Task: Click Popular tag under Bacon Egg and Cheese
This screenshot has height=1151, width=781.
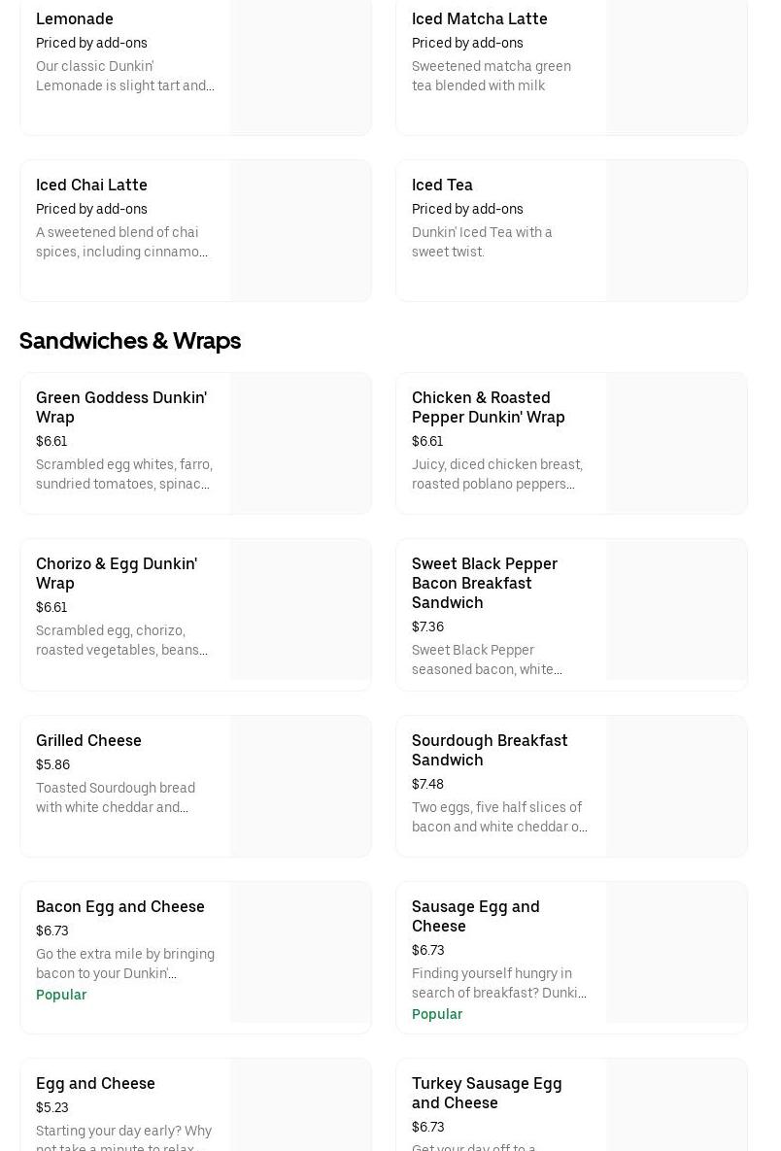Action: (61, 995)
